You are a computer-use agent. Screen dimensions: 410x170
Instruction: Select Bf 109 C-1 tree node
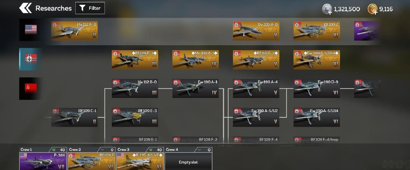pos(74,117)
